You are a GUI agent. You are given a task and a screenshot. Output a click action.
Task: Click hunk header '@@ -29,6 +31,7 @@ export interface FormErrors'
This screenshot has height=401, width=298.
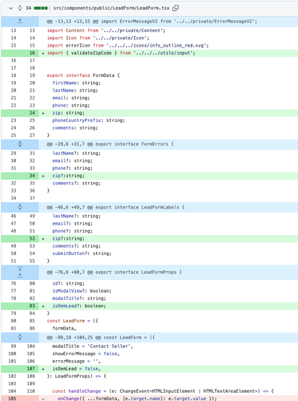pyautogui.click(x=111, y=144)
